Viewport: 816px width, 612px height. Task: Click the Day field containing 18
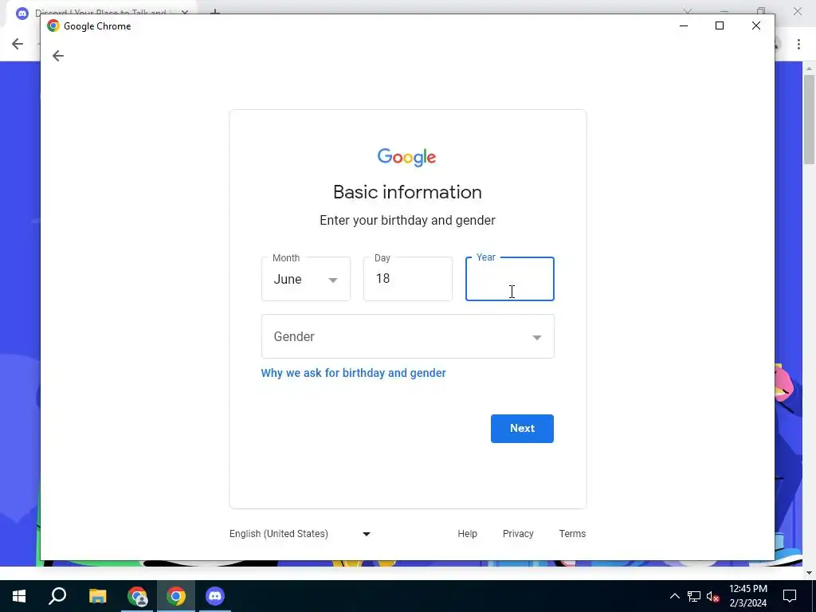[x=407, y=279]
